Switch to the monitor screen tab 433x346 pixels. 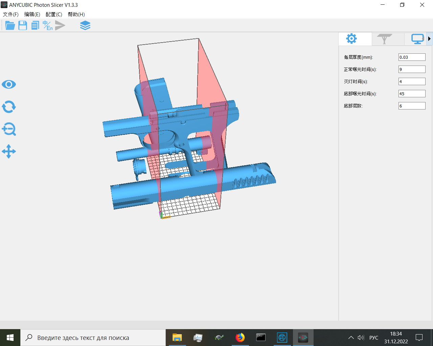[417, 39]
